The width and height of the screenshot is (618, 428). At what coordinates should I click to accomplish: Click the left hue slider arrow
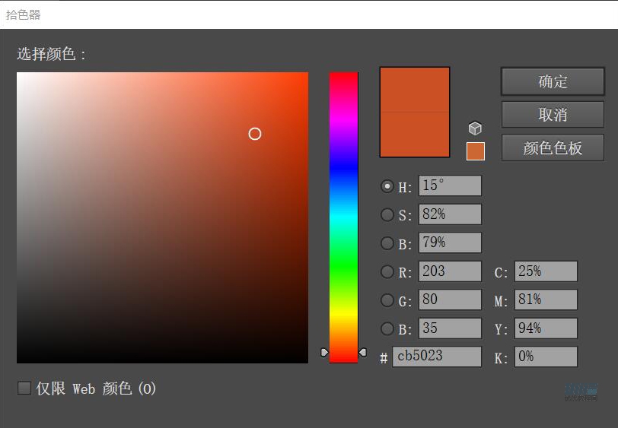(325, 353)
